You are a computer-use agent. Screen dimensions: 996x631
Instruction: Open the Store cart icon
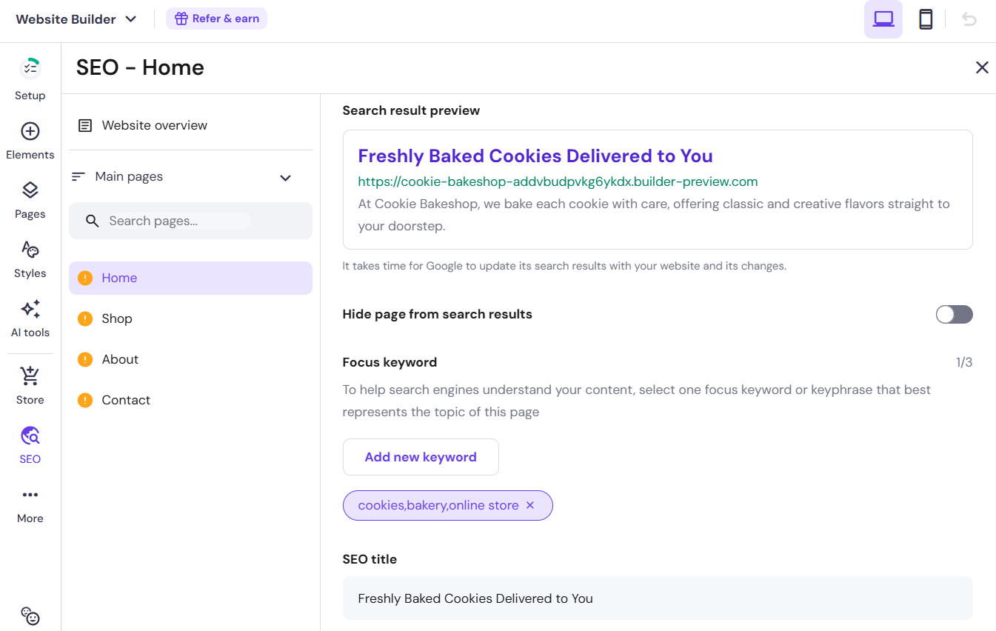[x=30, y=376]
